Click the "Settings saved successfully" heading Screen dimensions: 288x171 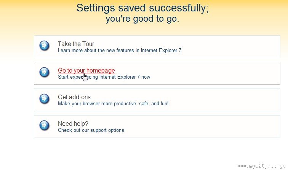point(142,8)
